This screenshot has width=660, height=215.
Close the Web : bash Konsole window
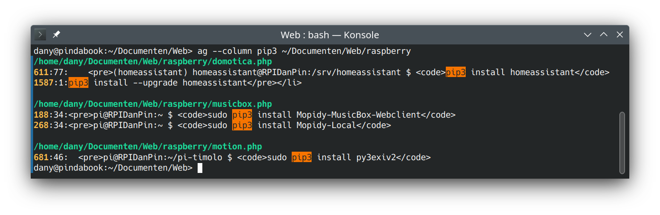pos(619,35)
